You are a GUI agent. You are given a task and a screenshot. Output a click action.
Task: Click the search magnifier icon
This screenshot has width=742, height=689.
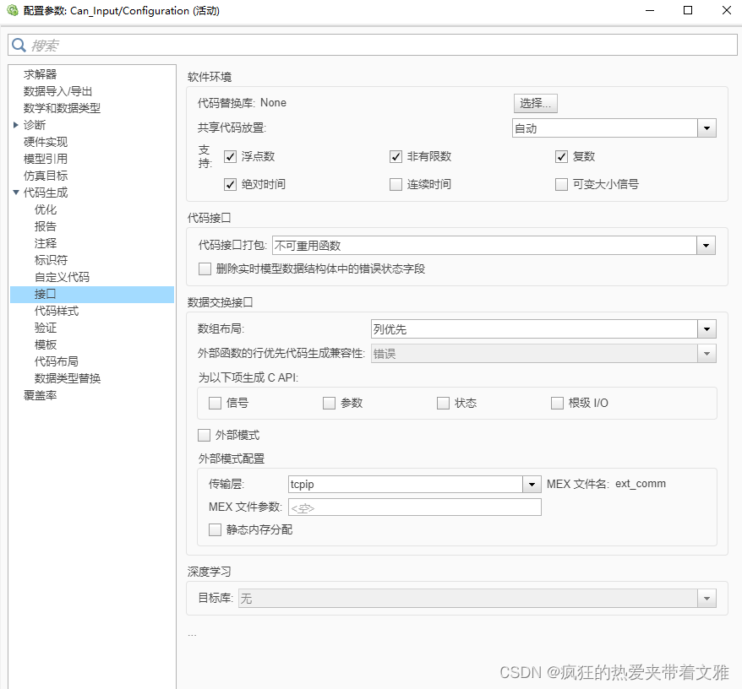coord(18,43)
